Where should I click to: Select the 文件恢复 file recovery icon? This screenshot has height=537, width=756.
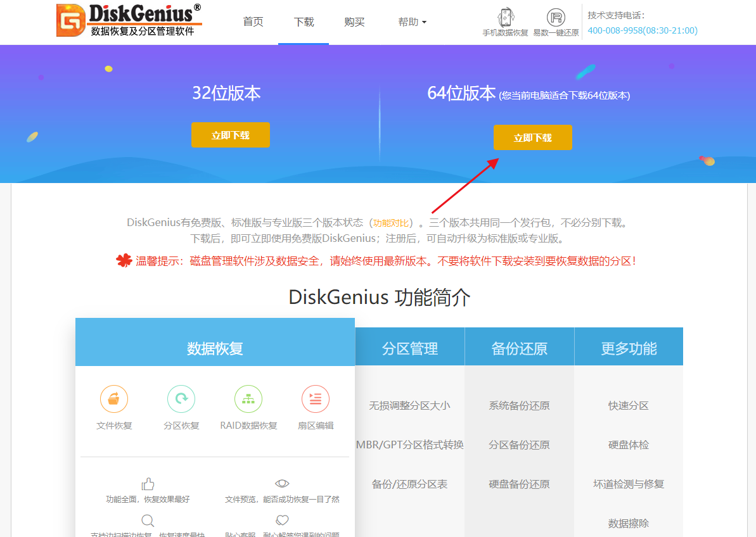coord(114,399)
